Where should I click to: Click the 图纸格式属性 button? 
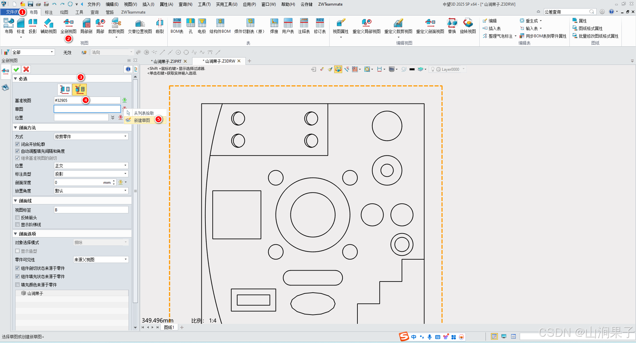pyautogui.click(x=588, y=28)
